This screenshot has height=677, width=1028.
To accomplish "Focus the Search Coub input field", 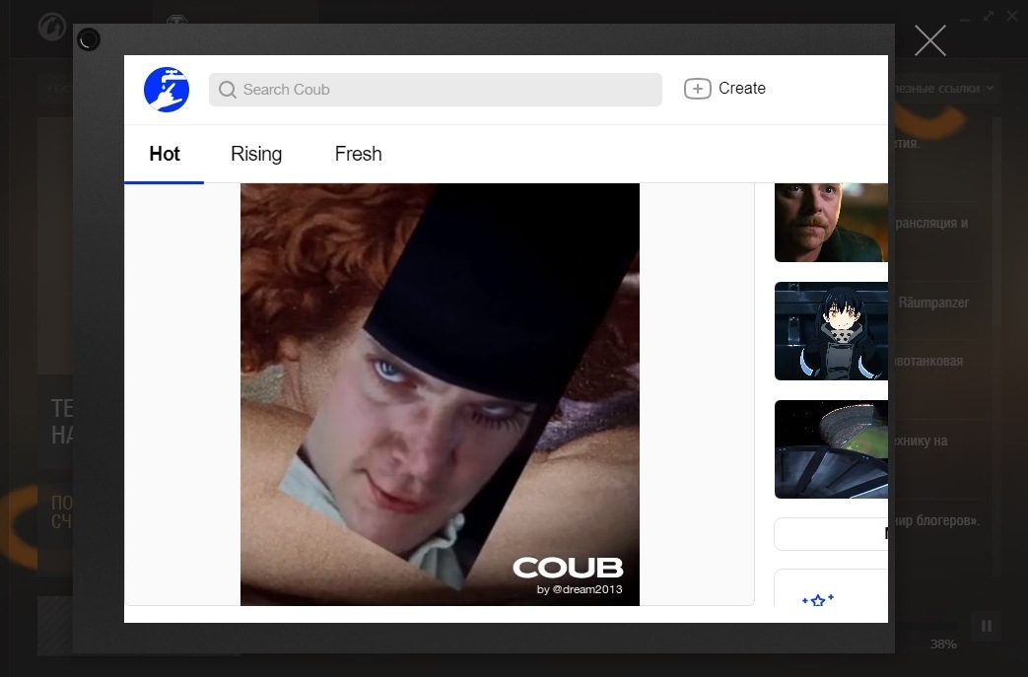I will coord(436,90).
